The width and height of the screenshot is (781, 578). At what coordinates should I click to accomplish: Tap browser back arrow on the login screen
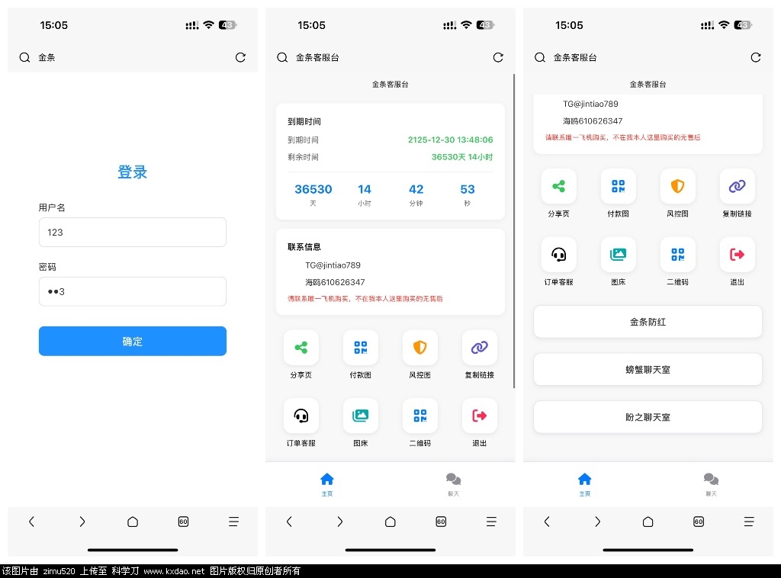click(31, 522)
